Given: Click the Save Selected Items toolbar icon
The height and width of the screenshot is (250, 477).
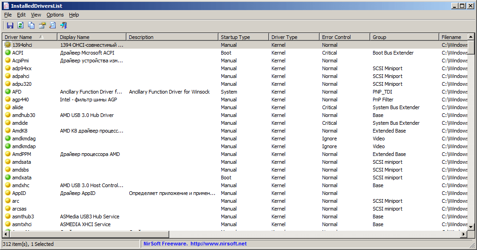Looking at the screenshot, I should coord(10,26).
